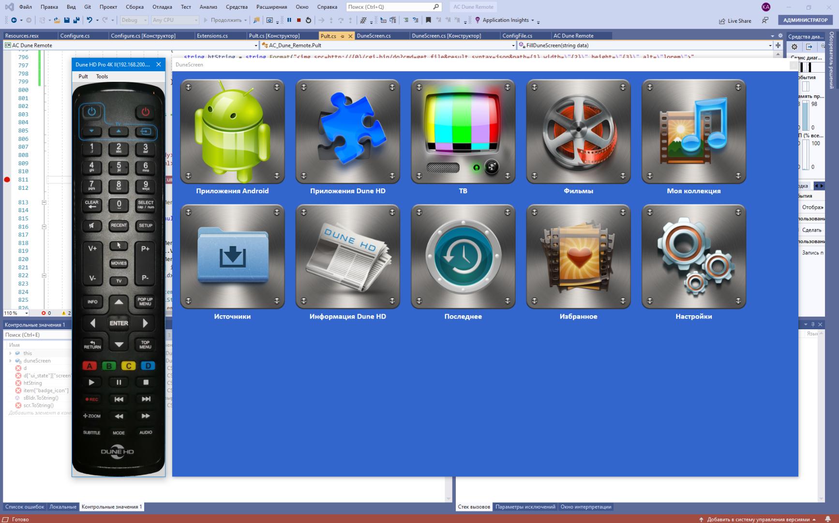Screen dimensions: 839x523
Task: Click the yellow C button on remote
Action: tap(129, 366)
